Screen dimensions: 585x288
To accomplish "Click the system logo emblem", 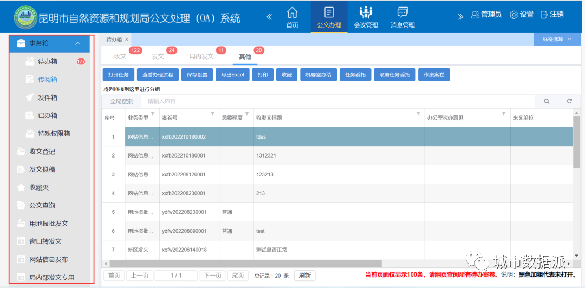I will pos(26,17).
